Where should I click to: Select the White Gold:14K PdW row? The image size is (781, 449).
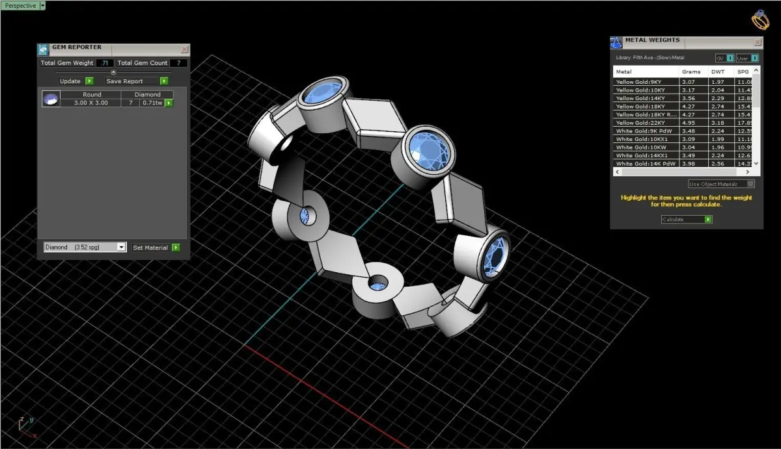tap(683, 164)
